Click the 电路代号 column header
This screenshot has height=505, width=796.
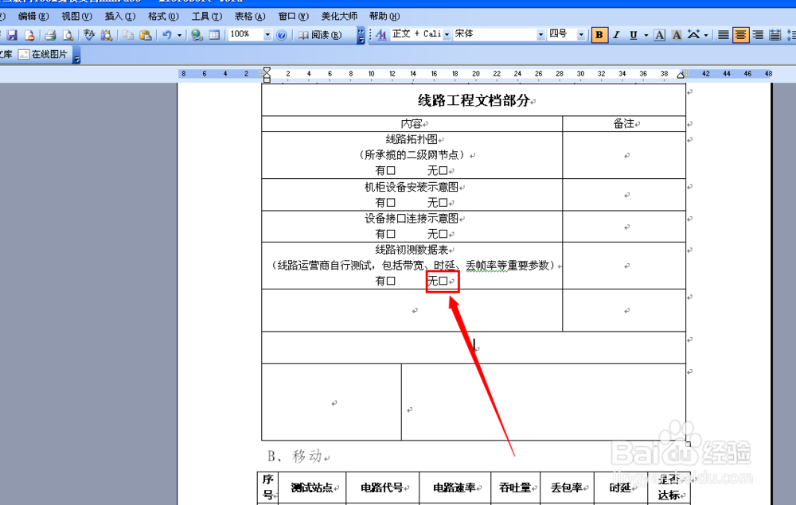pos(382,488)
